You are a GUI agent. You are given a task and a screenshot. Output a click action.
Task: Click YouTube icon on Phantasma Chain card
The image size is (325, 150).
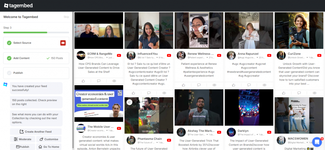pyautogui.click(x=169, y=140)
